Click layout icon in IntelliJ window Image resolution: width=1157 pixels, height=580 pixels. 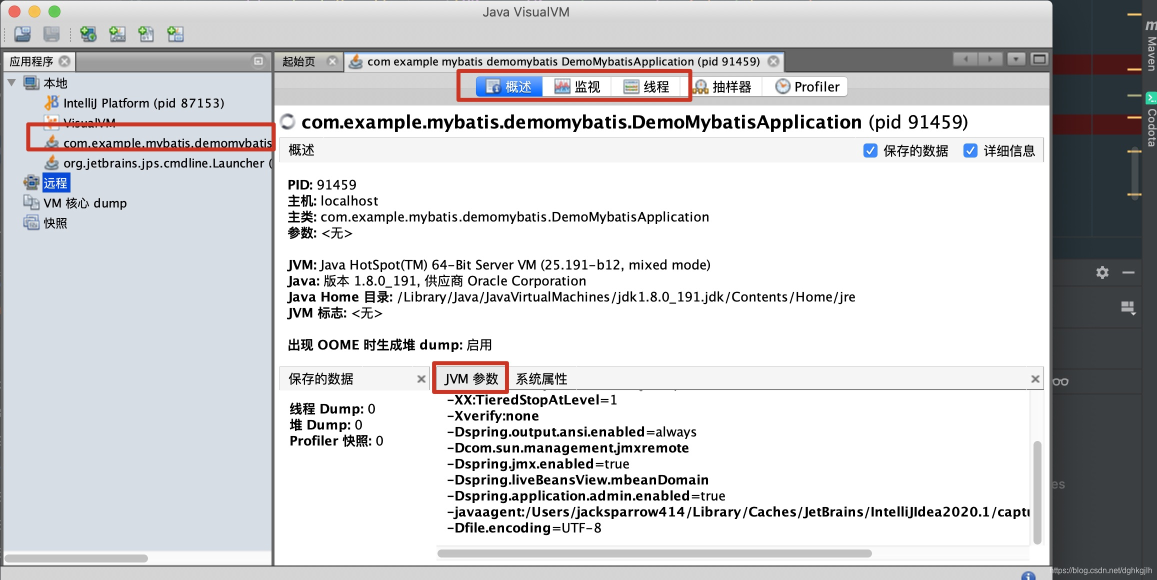pyautogui.click(x=1128, y=308)
